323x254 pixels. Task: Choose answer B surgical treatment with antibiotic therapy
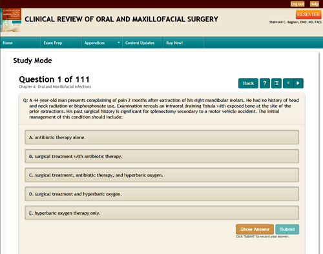click(x=161, y=156)
